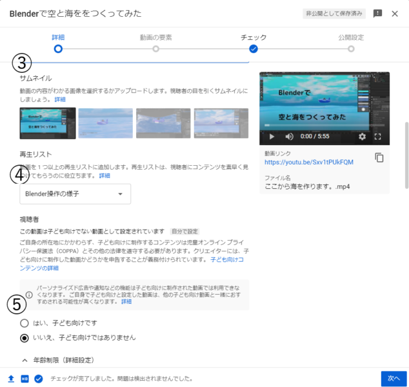Select the third auto-generated thumbnail
The width and height of the screenshot is (409, 387).
[x=163, y=123]
